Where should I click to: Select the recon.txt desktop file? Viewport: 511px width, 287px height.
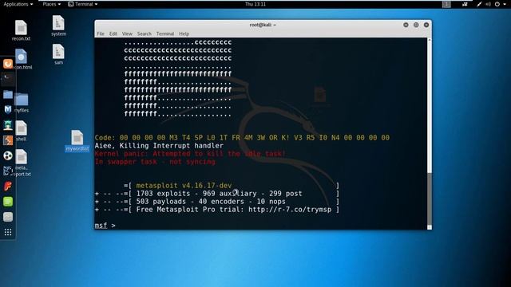coord(21,30)
